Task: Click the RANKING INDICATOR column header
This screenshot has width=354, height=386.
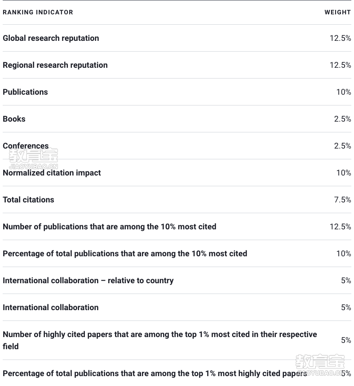Action: 38,12
